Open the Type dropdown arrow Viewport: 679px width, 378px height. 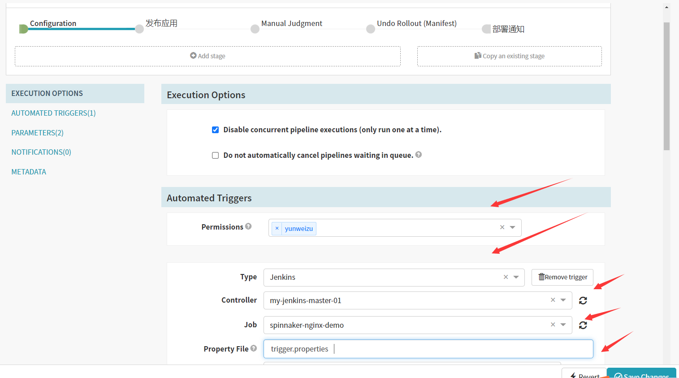point(516,277)
